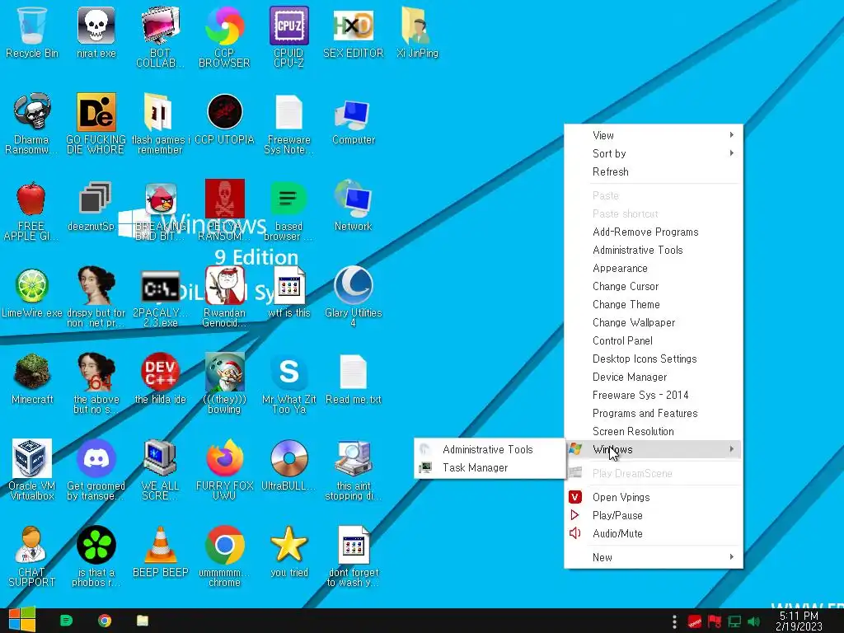Expand the Sort by submenu
This screenshot has height=633, width=844.
tap(654, 153)
